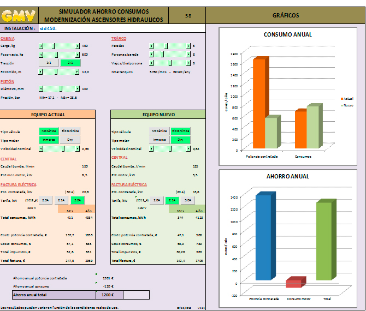Screen dimensions: 366x311
Task: Increase Viajes/día/persona with right arrow
Action: [x=188, y=63]
